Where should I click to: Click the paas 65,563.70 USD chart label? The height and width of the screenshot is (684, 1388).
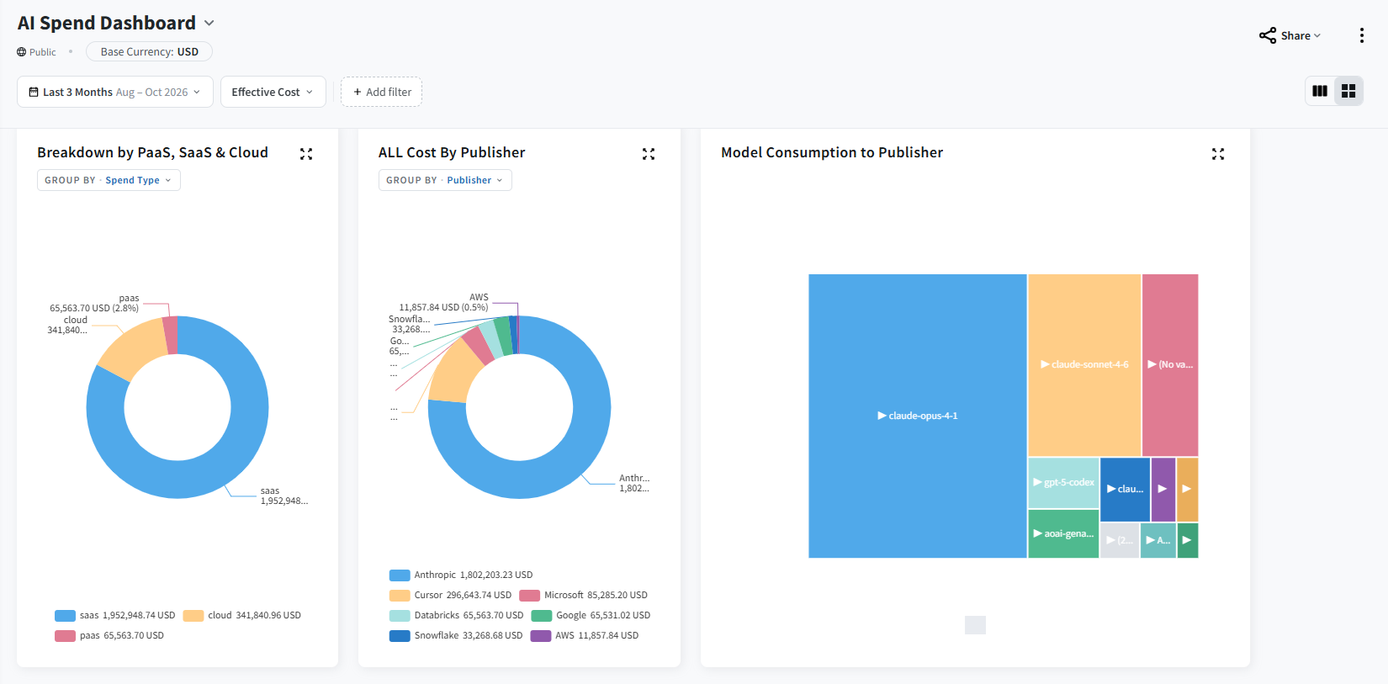point(94,303)
